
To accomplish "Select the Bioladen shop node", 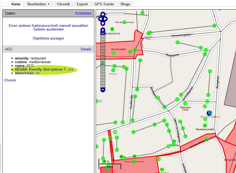I will [113, 70].
